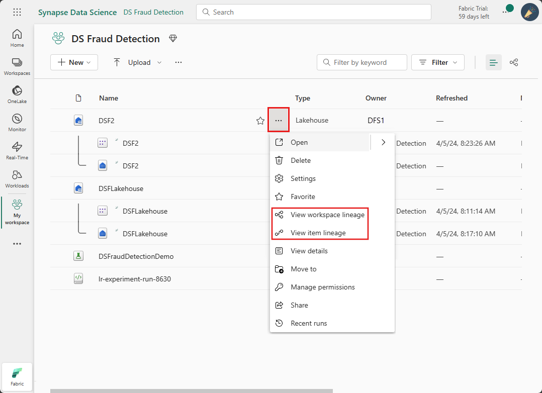Sort by Name column header

(x=109, y=98)
